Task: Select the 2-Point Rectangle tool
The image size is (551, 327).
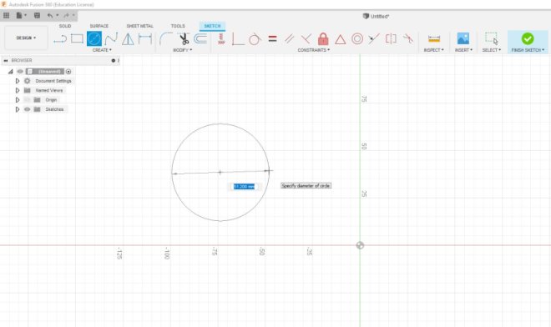Action: (77, 38)
